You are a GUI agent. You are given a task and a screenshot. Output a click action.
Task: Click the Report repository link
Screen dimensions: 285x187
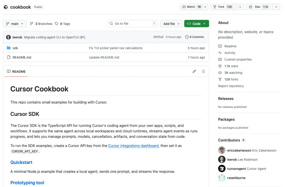tap(231, 86)
